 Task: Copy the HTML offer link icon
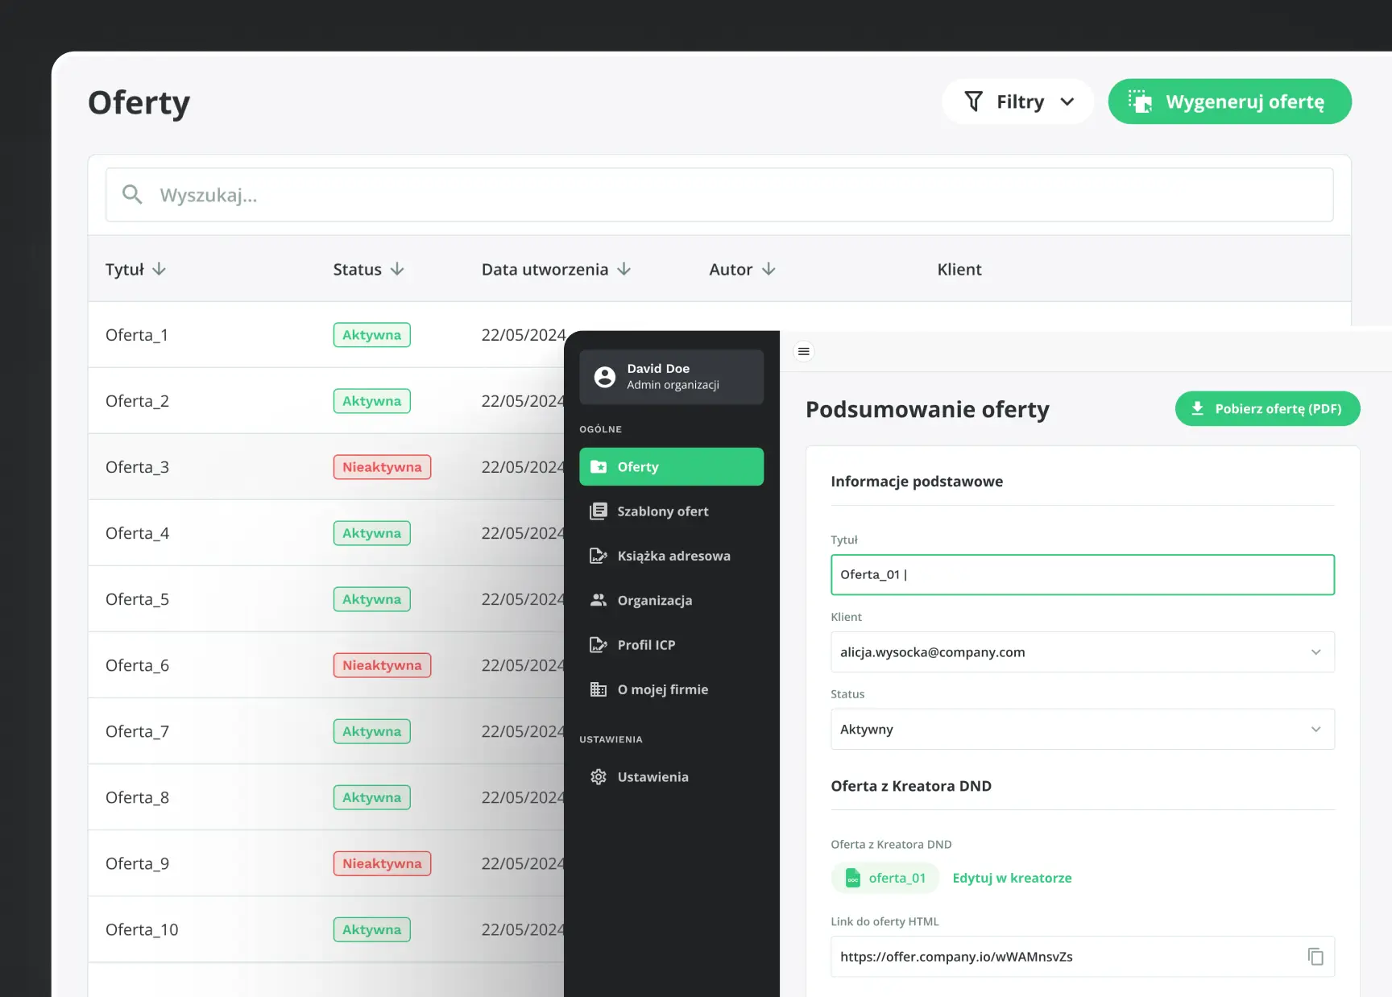click(1315, 957)
